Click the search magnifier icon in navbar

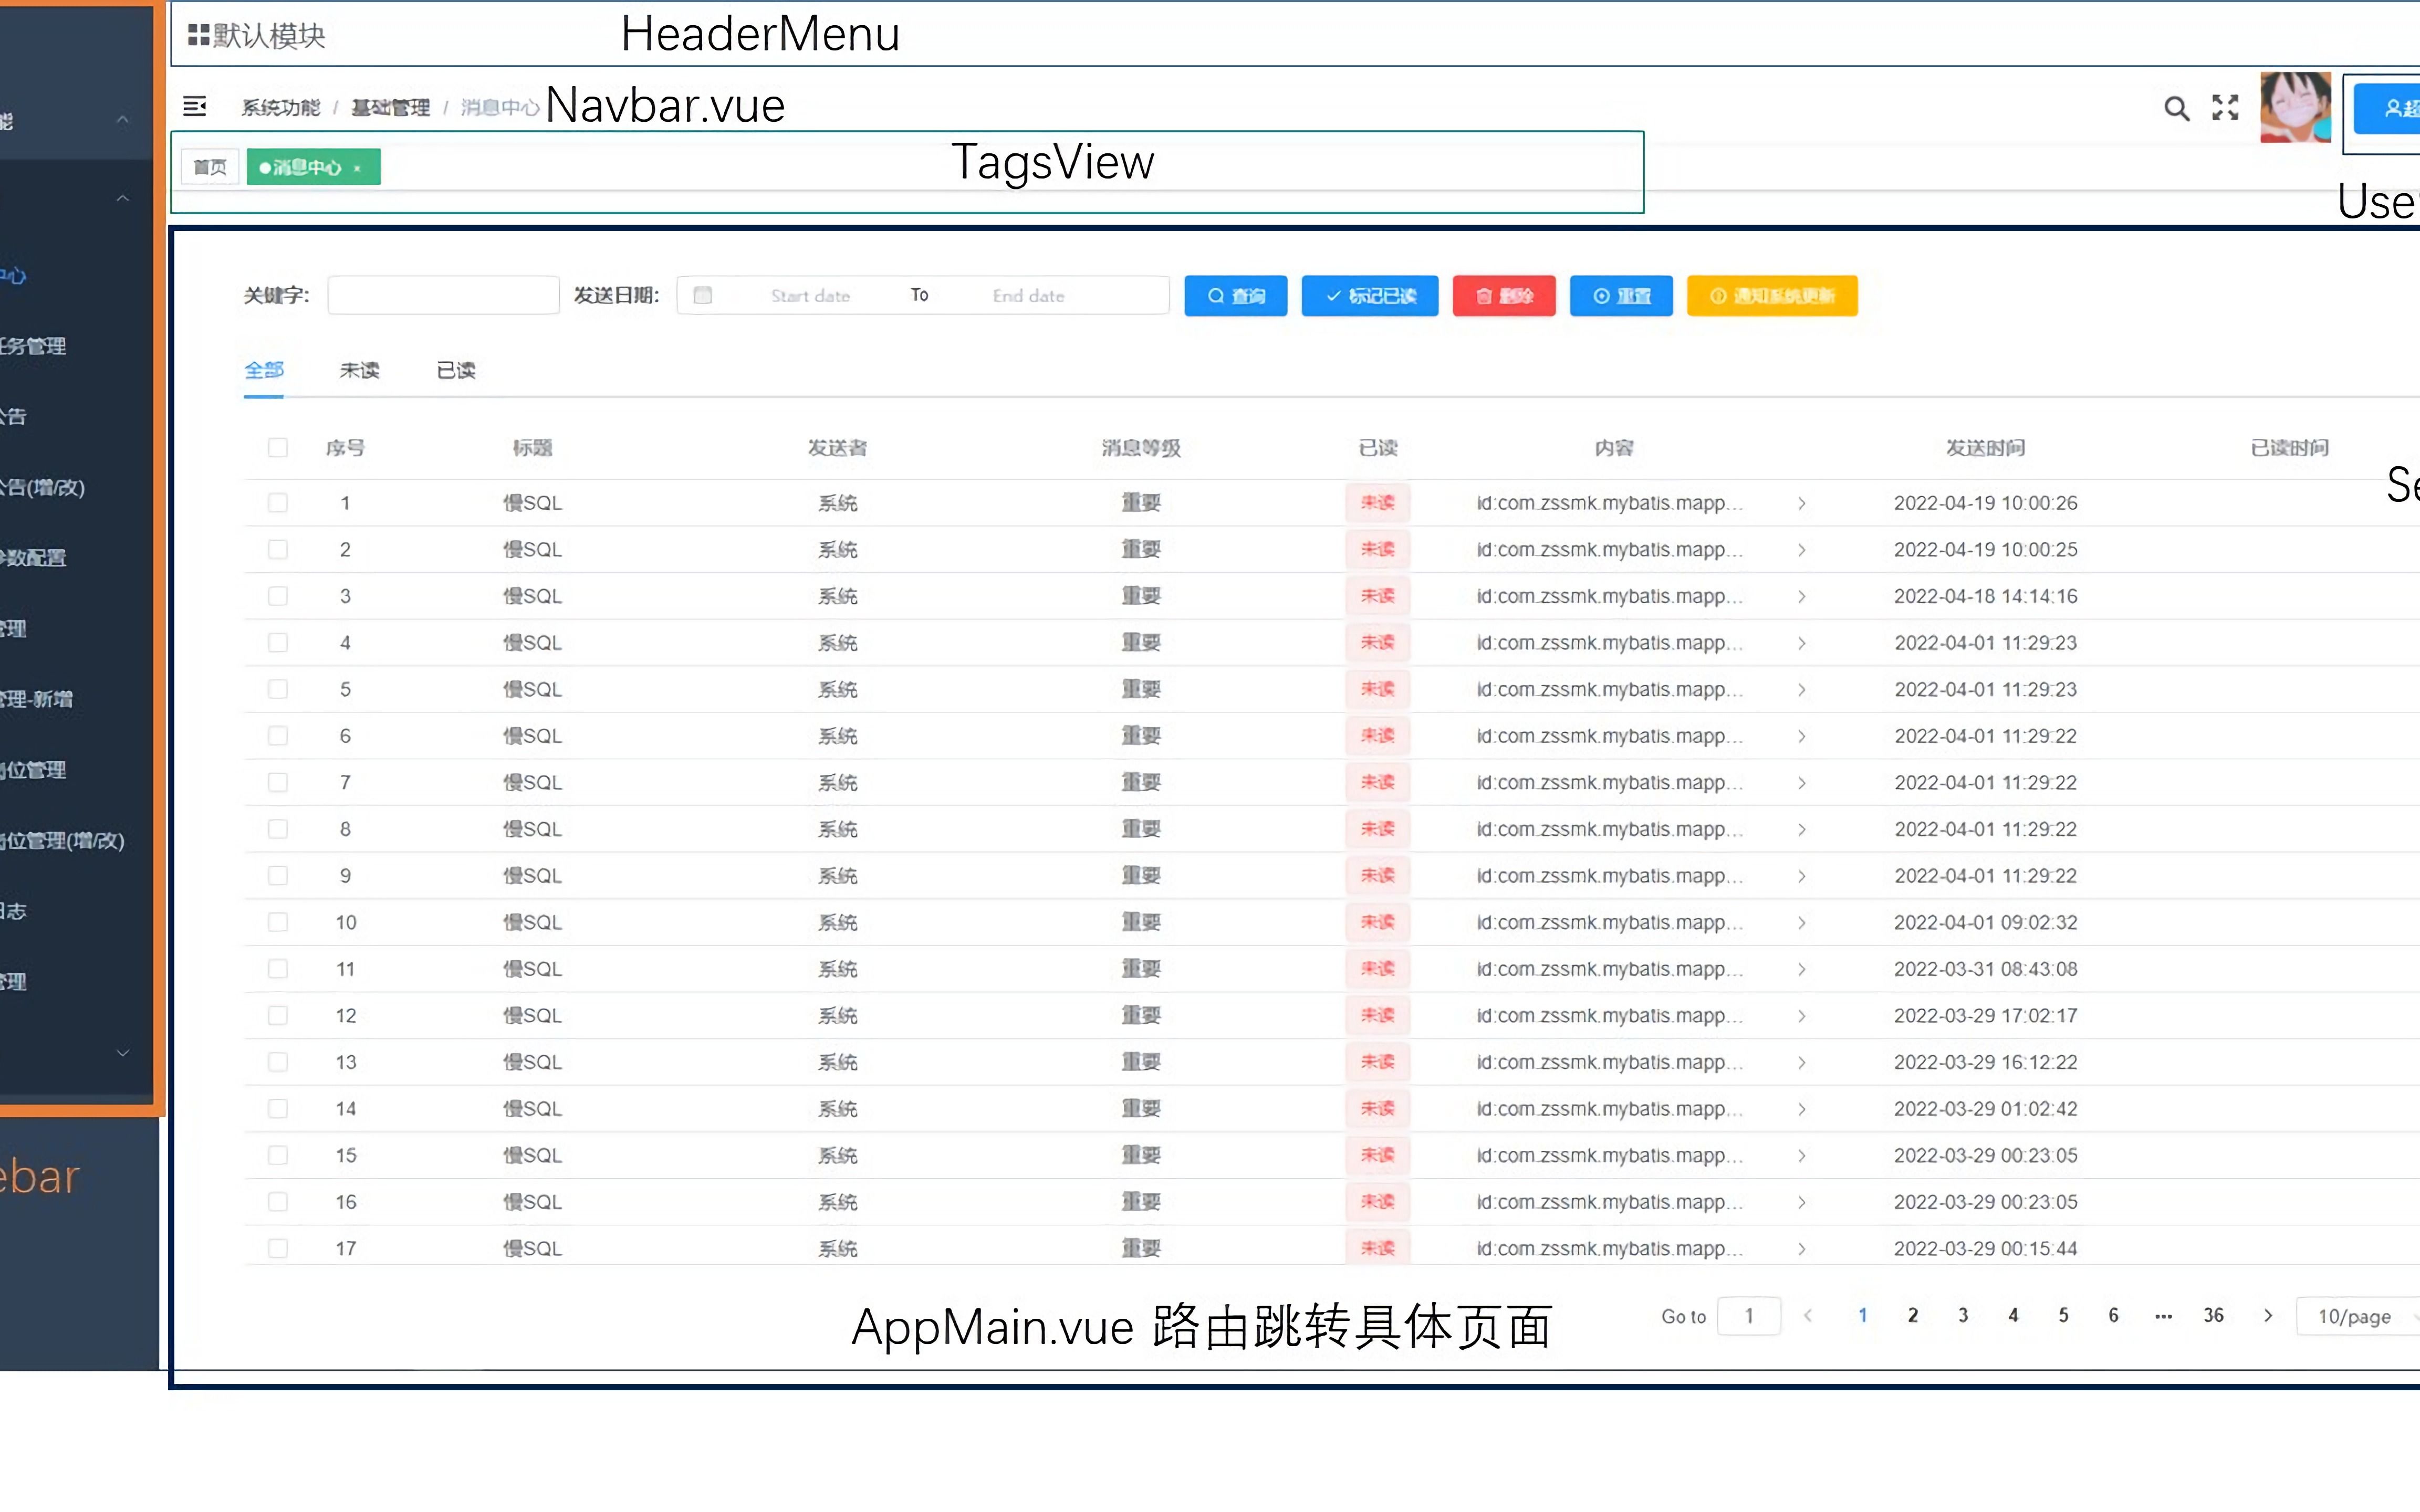(x=2176, y=108)
